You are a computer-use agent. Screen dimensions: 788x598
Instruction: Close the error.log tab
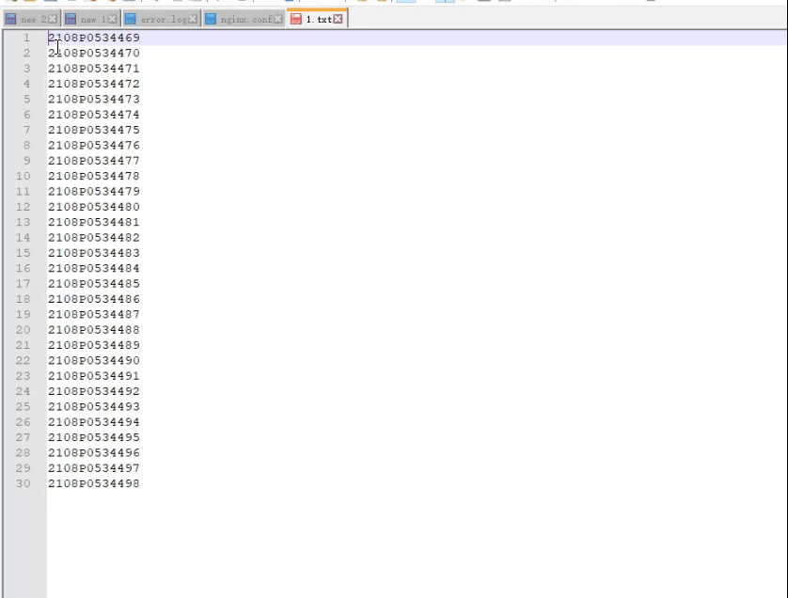pos(194,19)
